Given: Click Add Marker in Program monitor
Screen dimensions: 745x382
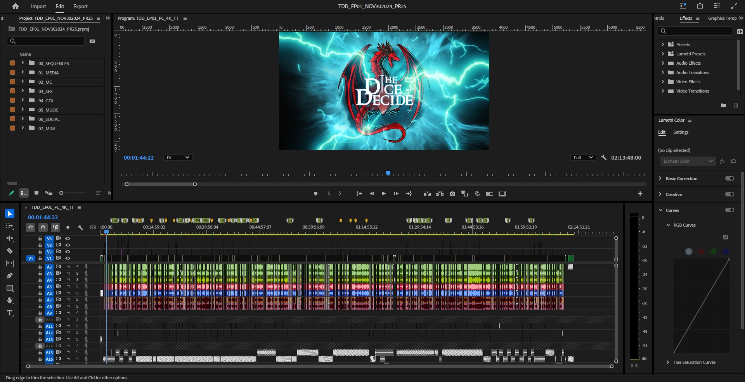Looking at the screenshot, I should tap(315, 194).
